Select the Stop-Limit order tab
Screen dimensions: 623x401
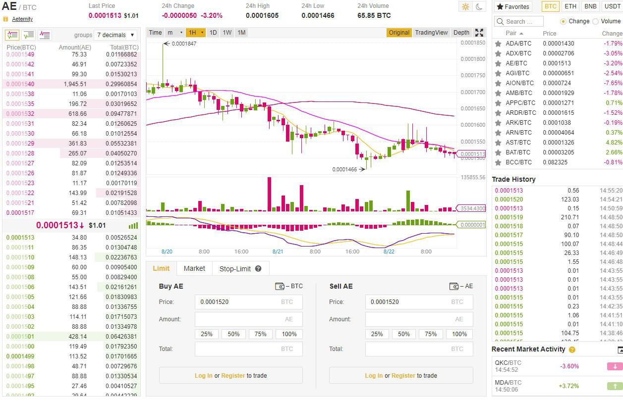pyautogui.click(x=240, y=268)
